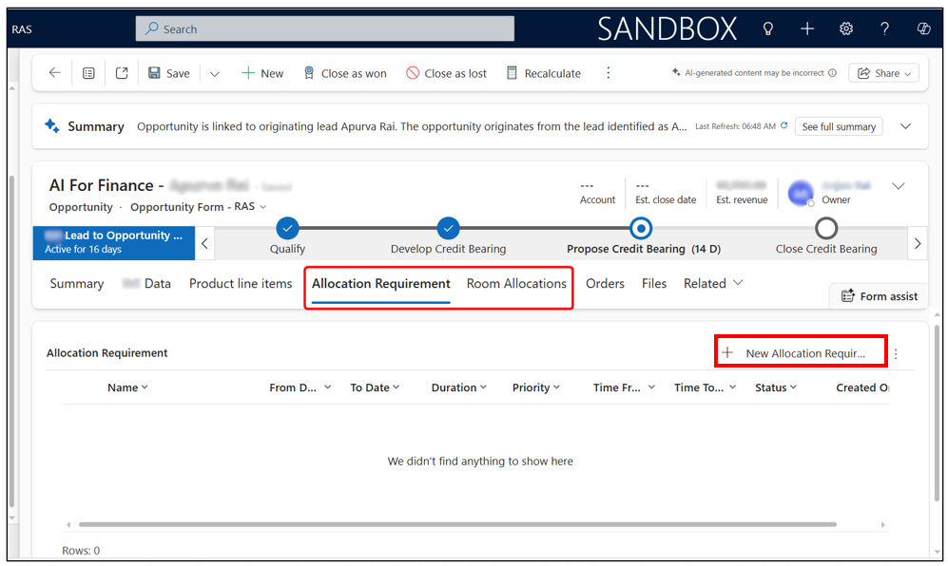Open the Copilot icon in header
This screenshot has width=948, height=566.
click(923, 29)
